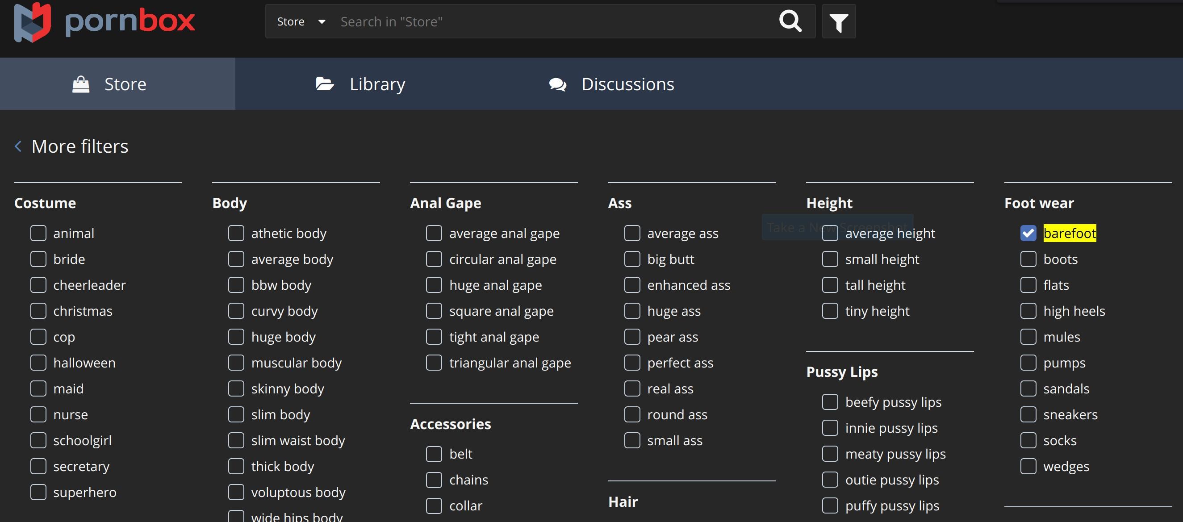Click the speech bubbles Discussions icon
The image size is (1183, 522).
pos(557,84)
